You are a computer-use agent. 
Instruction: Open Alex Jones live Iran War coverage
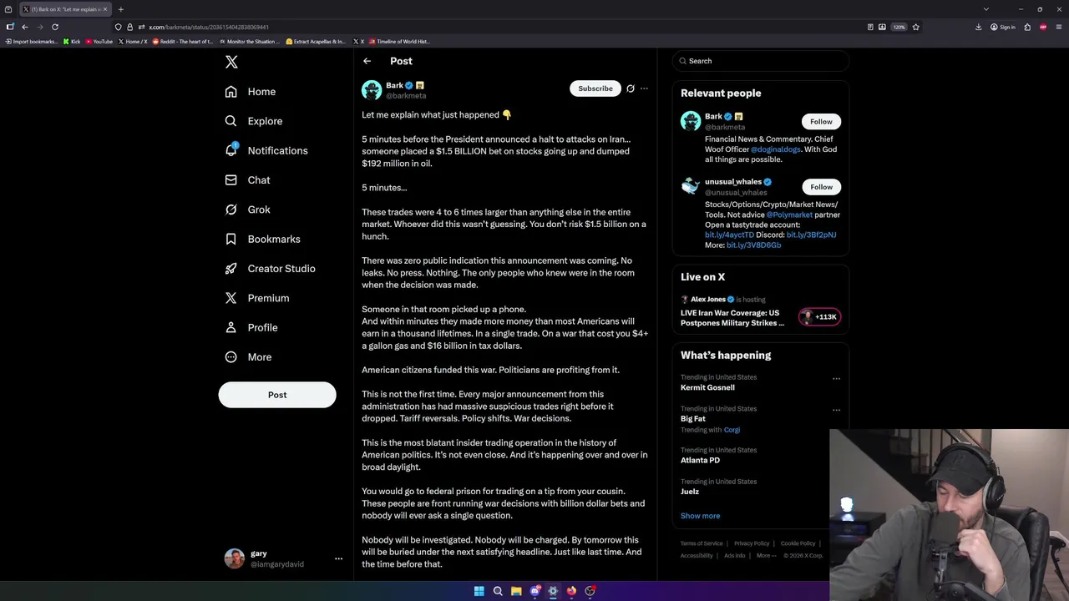pyautogui.click(x=732, y=318)
